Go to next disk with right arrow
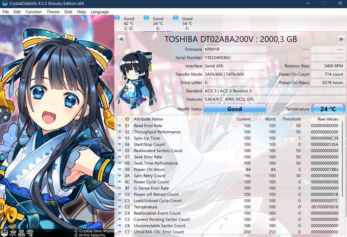347x237 pixels. (341, 39)
